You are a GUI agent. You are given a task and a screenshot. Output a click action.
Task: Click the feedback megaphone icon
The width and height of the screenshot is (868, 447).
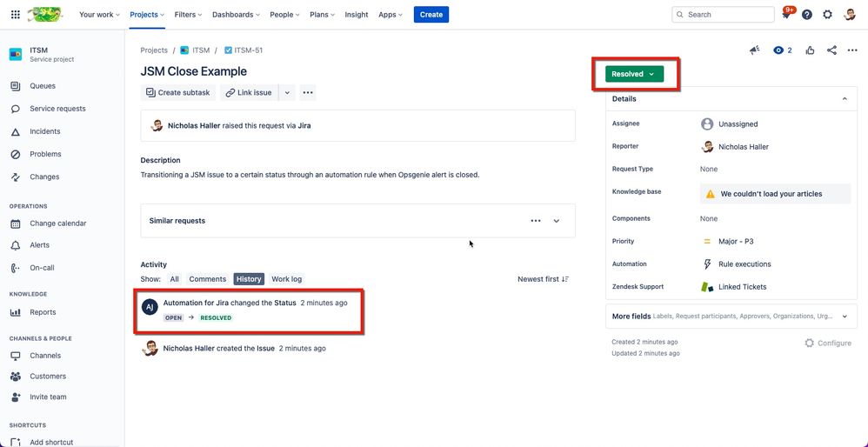pos(755,50)
